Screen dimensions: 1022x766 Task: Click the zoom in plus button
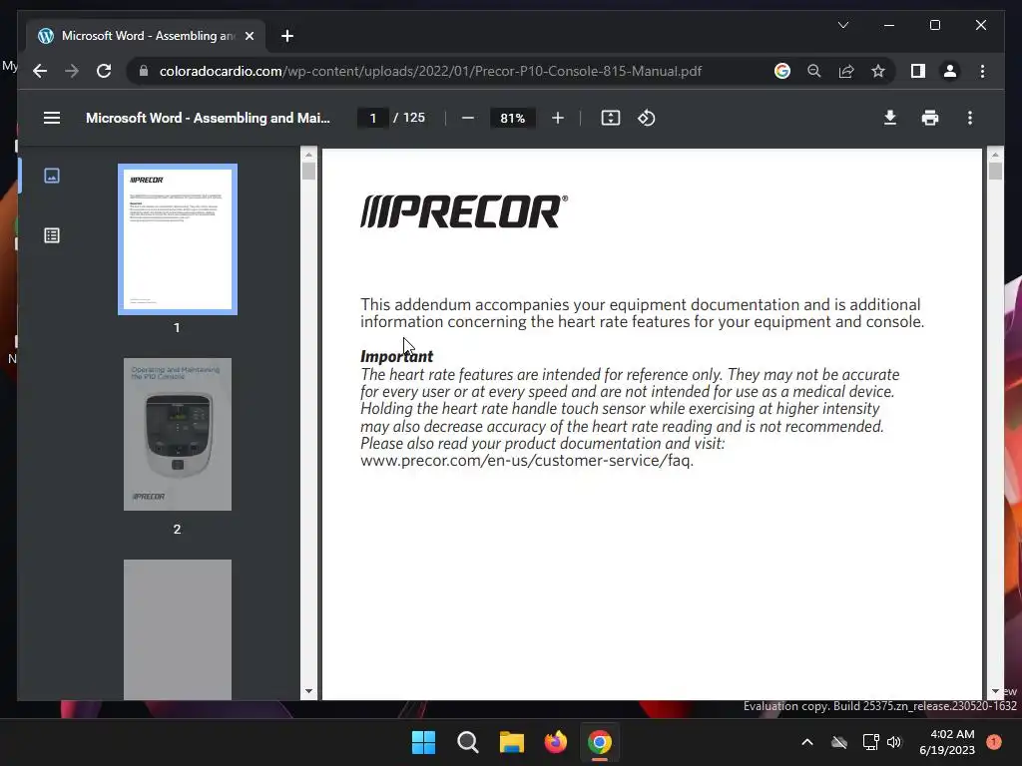557,118
